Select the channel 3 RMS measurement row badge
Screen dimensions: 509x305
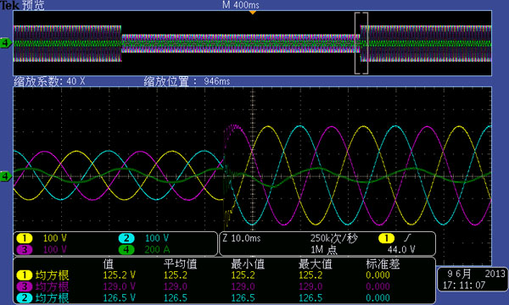click(x=25, y=286)
